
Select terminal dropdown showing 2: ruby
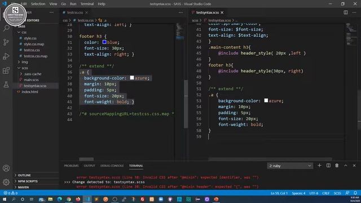tap(290, 166)
